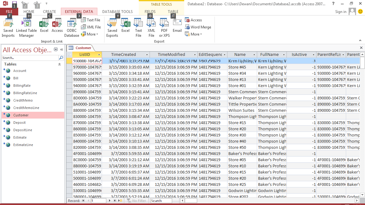Viewport: 365px width, 205px height.
Task: Open the ListID column filter dropdown
Action: click(x=99, y=55)
